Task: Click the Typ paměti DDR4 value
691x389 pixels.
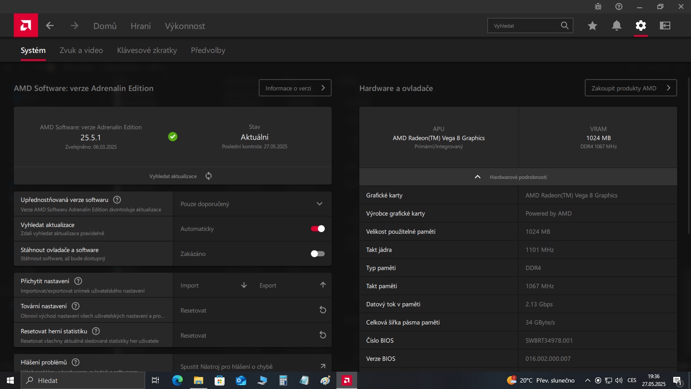Action: (x=533, y=268)
